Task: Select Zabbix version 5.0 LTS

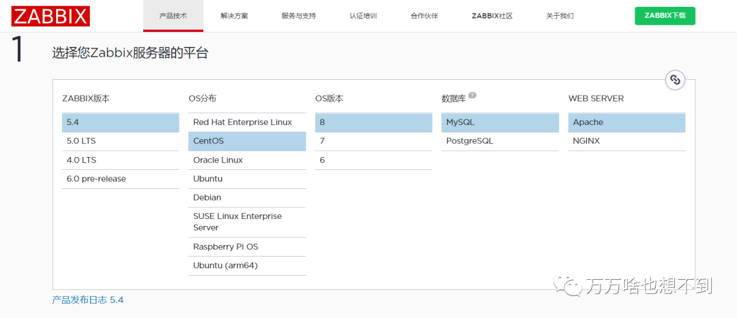Action: pos(120,141)
